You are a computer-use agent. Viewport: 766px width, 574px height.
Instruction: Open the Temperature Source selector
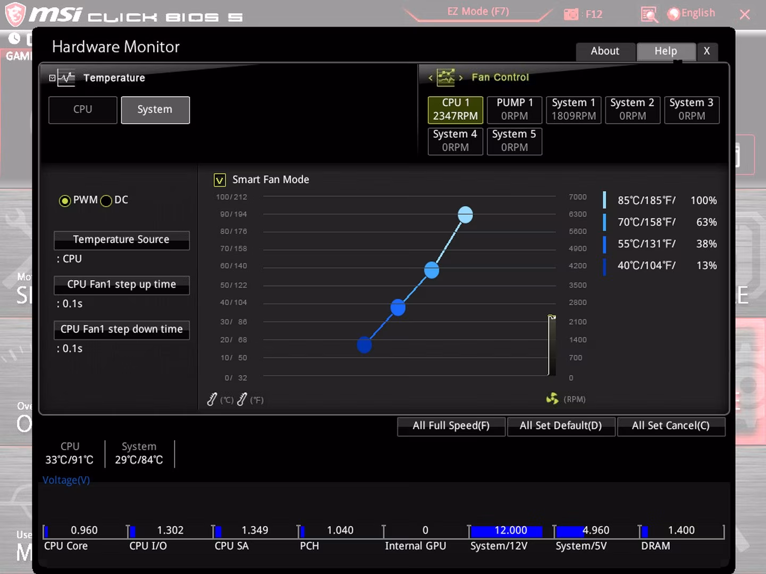121,240
